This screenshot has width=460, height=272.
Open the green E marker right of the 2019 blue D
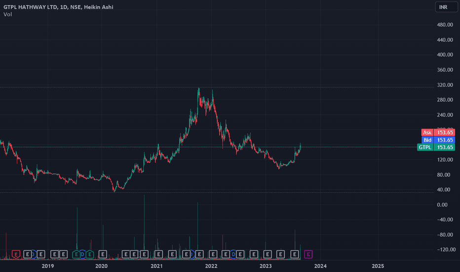click(x=89, y=254)
